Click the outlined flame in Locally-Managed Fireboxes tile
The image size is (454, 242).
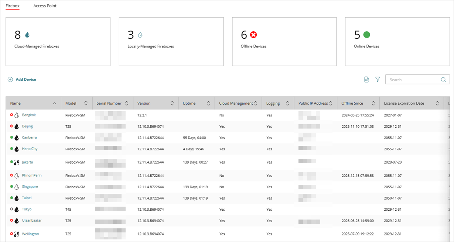pyautogui.click(x=140, y=35)
